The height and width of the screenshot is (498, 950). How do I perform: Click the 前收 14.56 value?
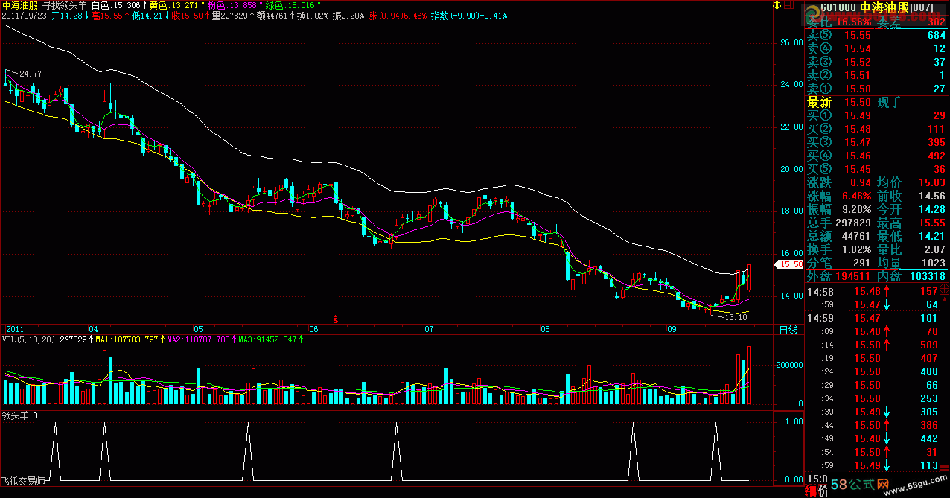coord(931,196)
